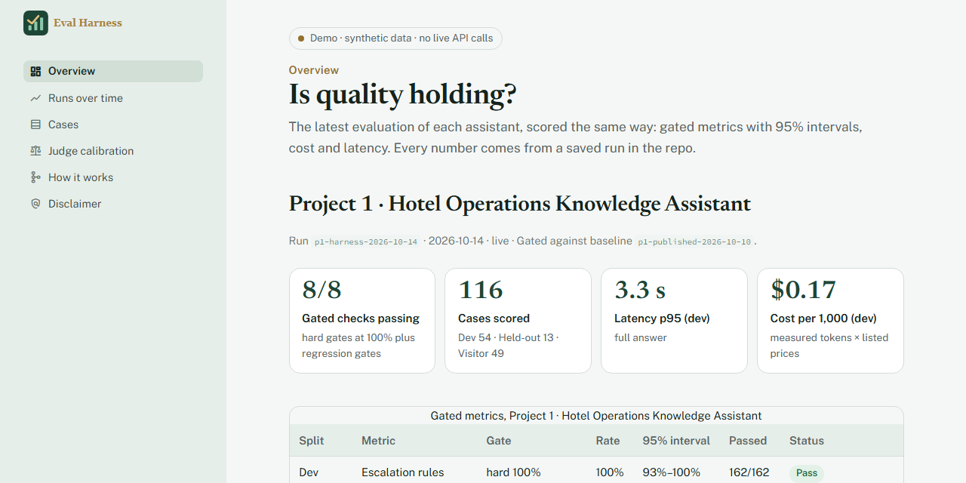Click the Escalation rules metric cell
The image size is (966, 483).
(x=402, y=472)
